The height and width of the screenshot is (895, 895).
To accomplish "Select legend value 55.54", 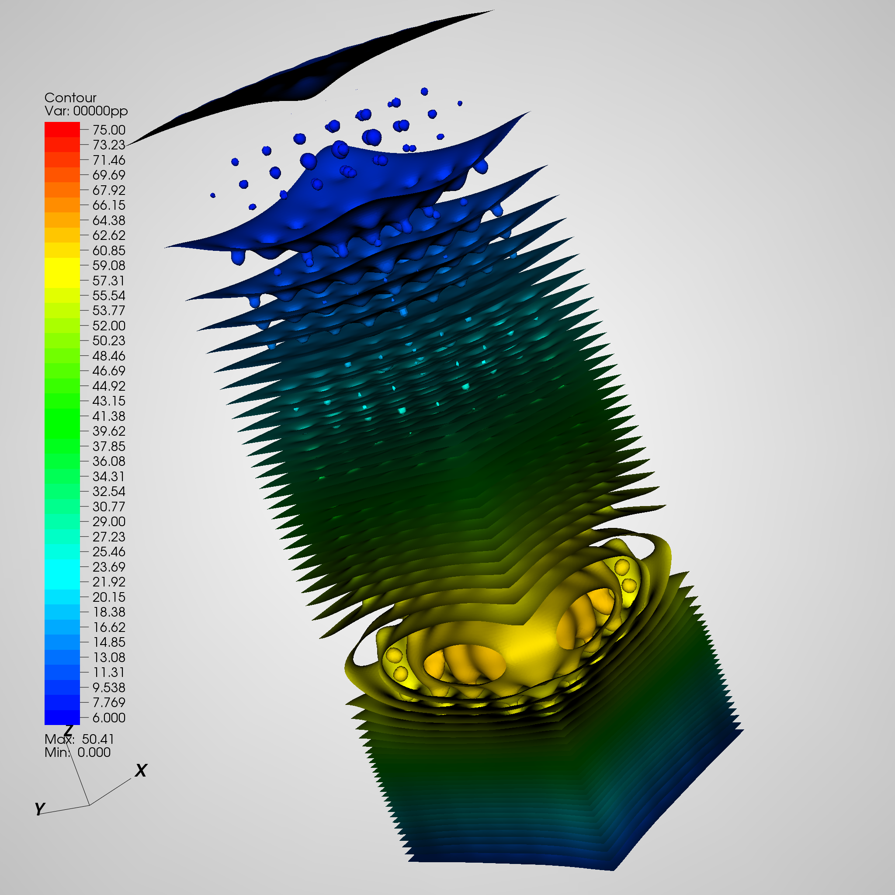I will pos(109,295).
